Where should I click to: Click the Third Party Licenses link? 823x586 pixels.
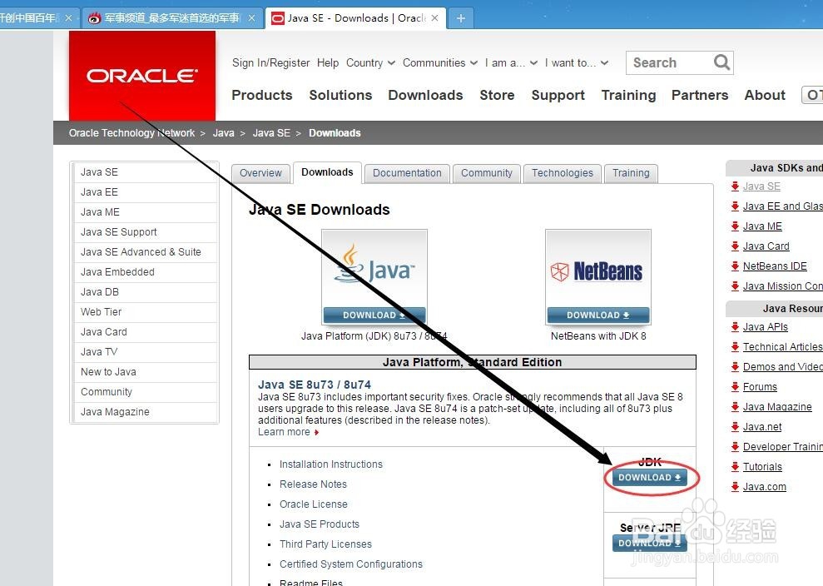coord(325,544)
